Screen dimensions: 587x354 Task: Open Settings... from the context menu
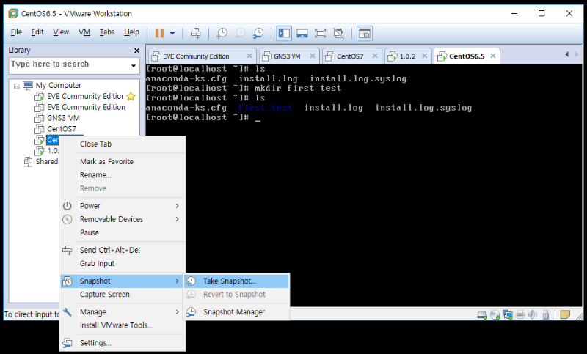pyautogui.click(x=123, y=343)
